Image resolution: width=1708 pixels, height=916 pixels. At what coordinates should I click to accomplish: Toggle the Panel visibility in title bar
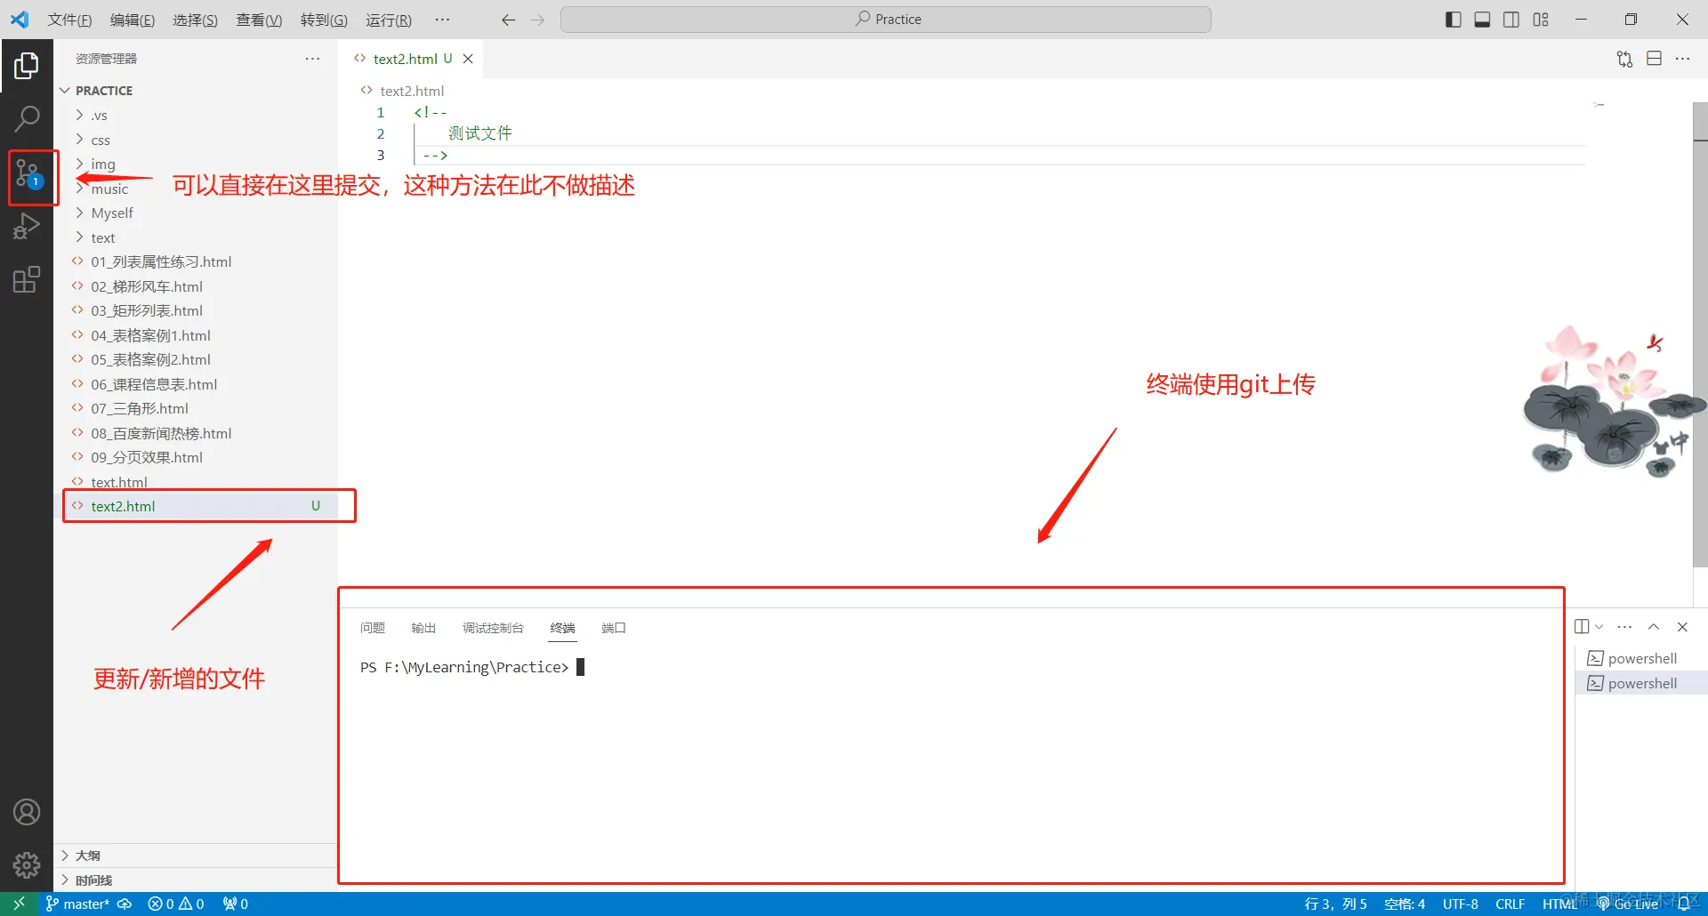coord(1482,19)
